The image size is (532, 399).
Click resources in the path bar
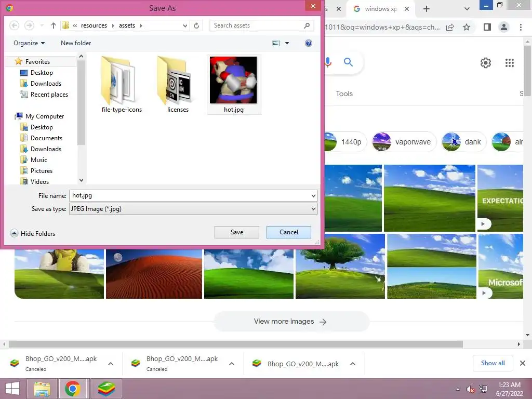click(94, 25)
